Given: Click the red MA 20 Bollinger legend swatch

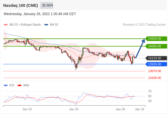Looking at the screenshot, I should (x=6, y=25).
